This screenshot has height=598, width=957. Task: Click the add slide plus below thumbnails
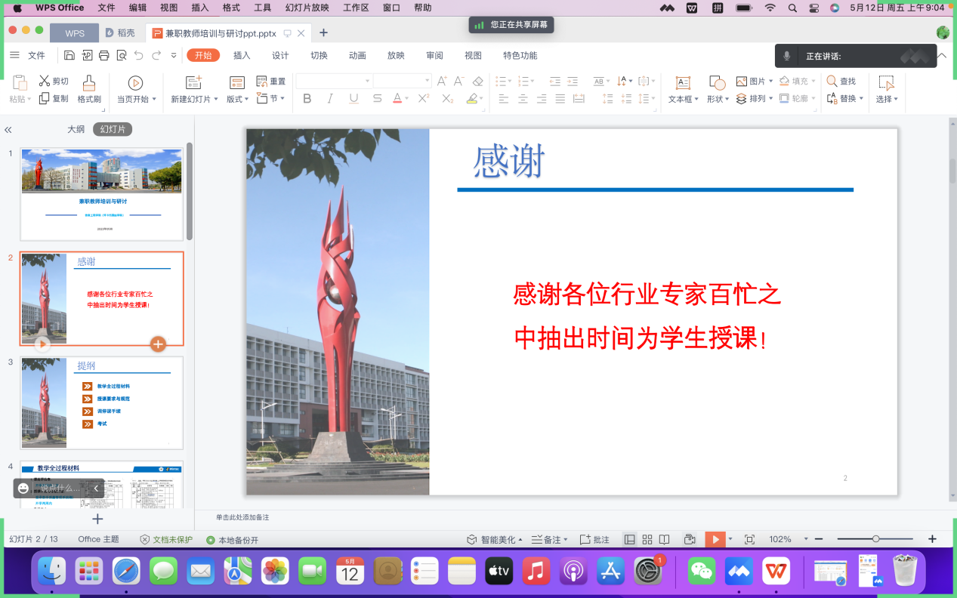click(97, 519)
